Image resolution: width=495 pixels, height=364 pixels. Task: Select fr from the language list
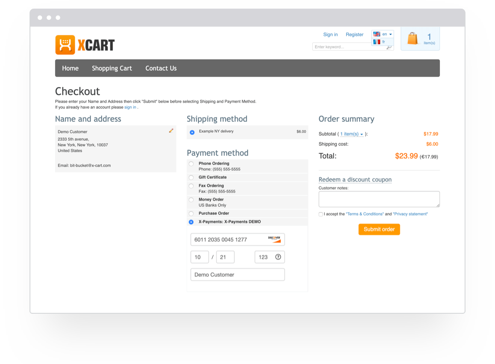(x=383, y=41)
